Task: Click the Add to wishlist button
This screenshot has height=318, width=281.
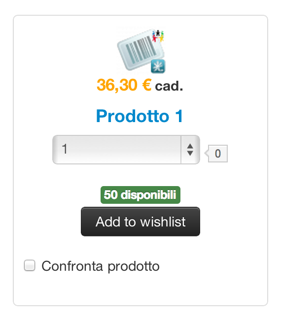Action: click(140, 222)
